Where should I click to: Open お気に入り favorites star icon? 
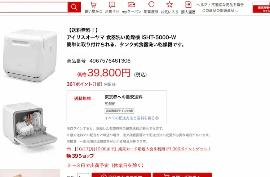pos(170,8)
